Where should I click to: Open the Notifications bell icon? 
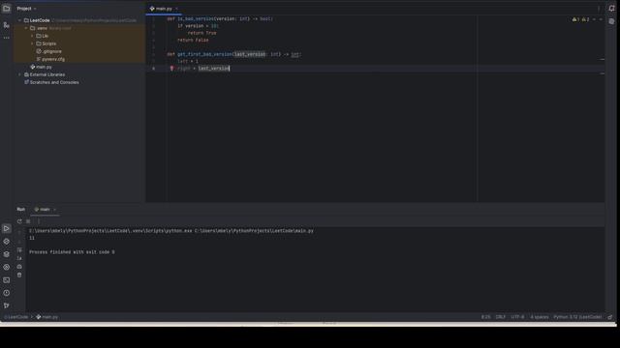click(x=611, y=9)
